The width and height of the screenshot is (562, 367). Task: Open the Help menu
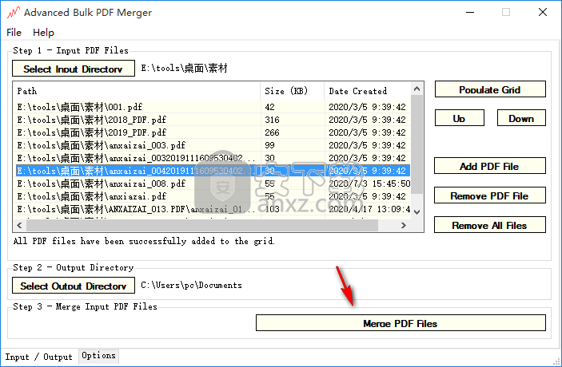pyautogui.click(x=43, y=33)
